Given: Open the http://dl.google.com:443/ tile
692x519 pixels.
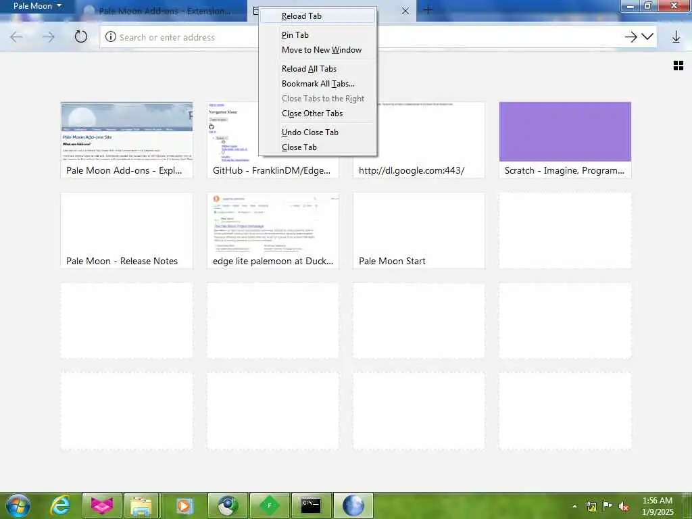Looking at the screenshot, I should tap(419, 141).
